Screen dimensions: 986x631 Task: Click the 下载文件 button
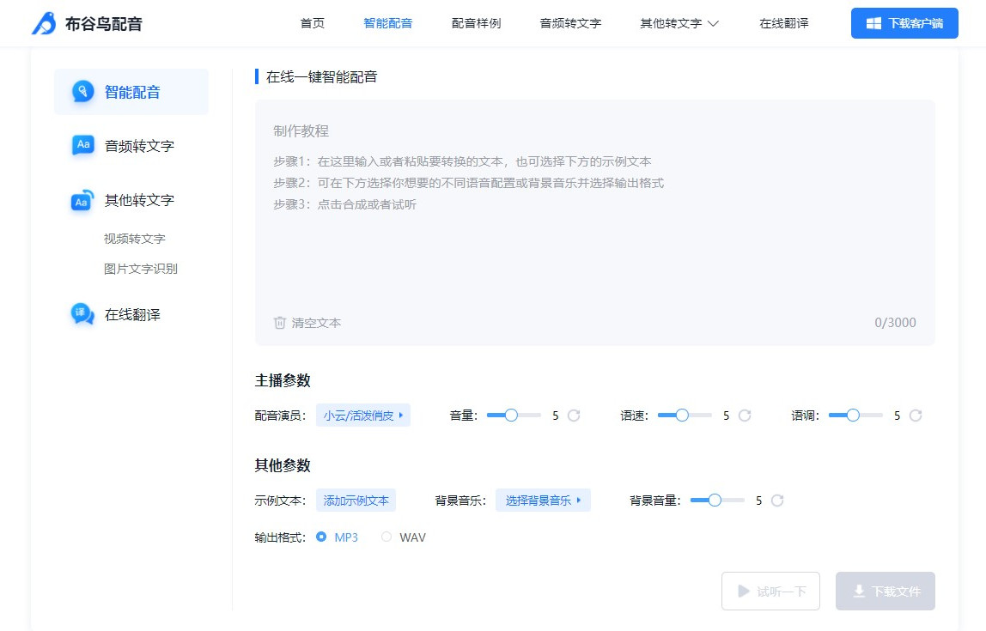click(x=885, y=591)
